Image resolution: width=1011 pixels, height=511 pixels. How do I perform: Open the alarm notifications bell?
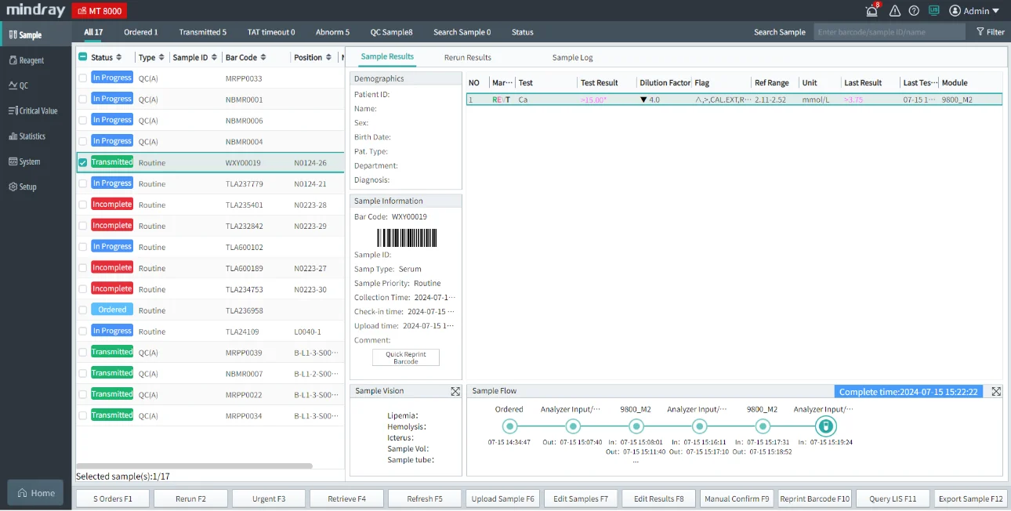pyautogui.click(x=871, y=11)
